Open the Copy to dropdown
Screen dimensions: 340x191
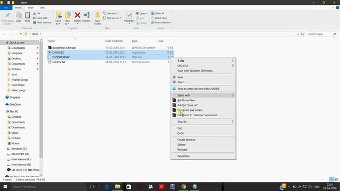click(67, 19)
